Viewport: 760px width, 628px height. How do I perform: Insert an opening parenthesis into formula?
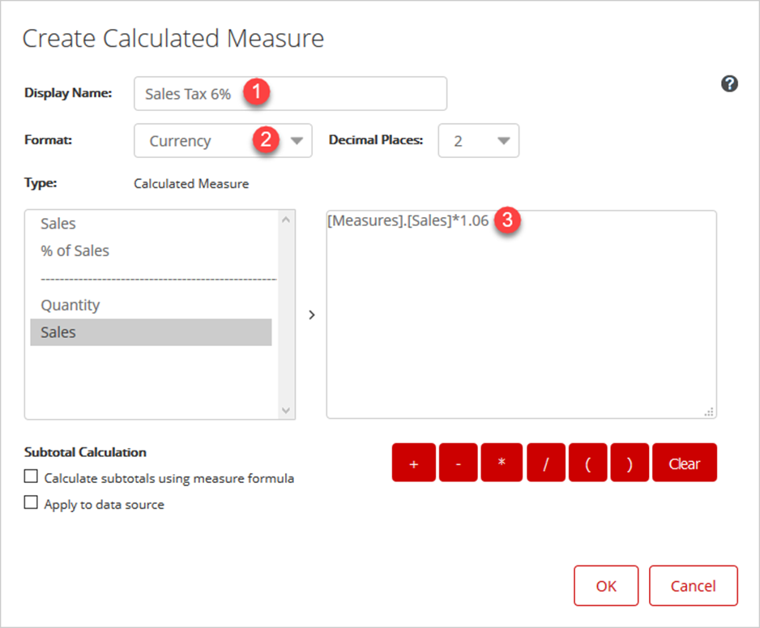587,463
